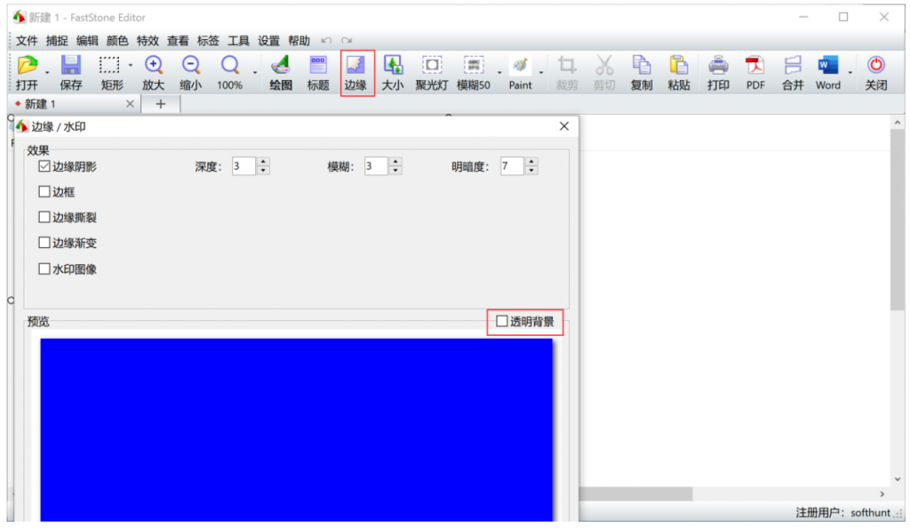The height and width of the screenshot is (529, 910).
Task: Open the dropdown arrow next to Word
Action: point(850,72)
